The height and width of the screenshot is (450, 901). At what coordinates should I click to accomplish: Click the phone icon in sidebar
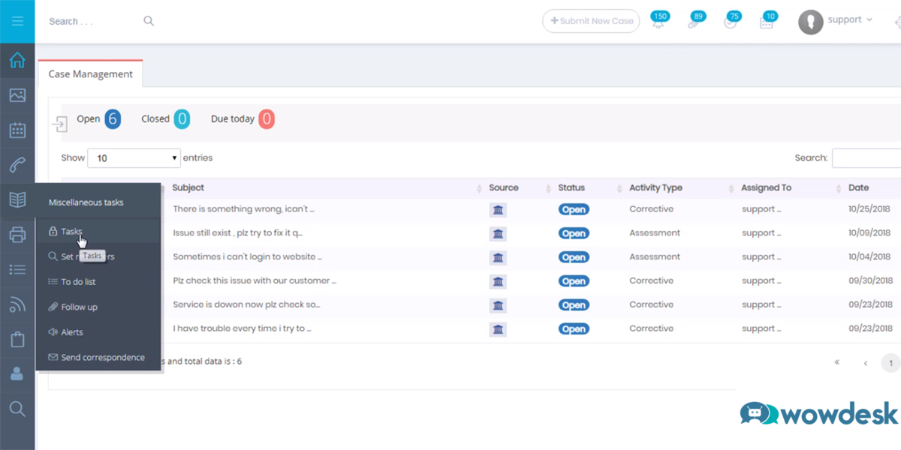pos(17,165)
